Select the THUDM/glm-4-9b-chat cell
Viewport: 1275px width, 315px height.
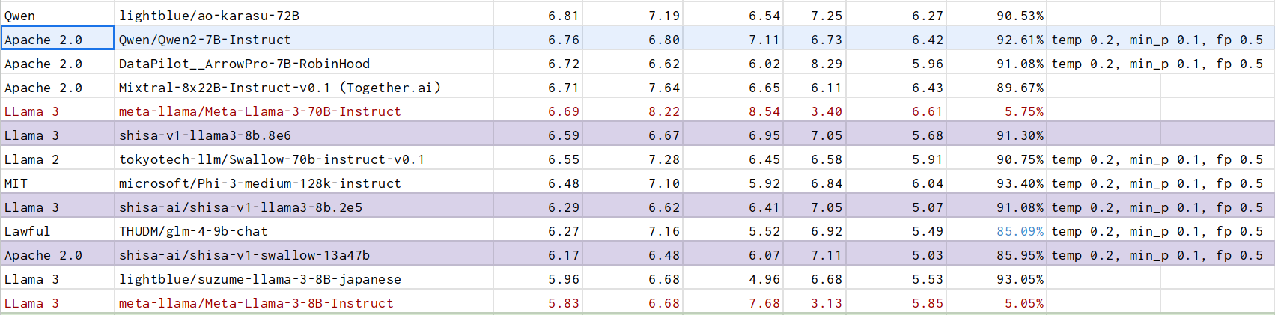click(x=193, y=231)
